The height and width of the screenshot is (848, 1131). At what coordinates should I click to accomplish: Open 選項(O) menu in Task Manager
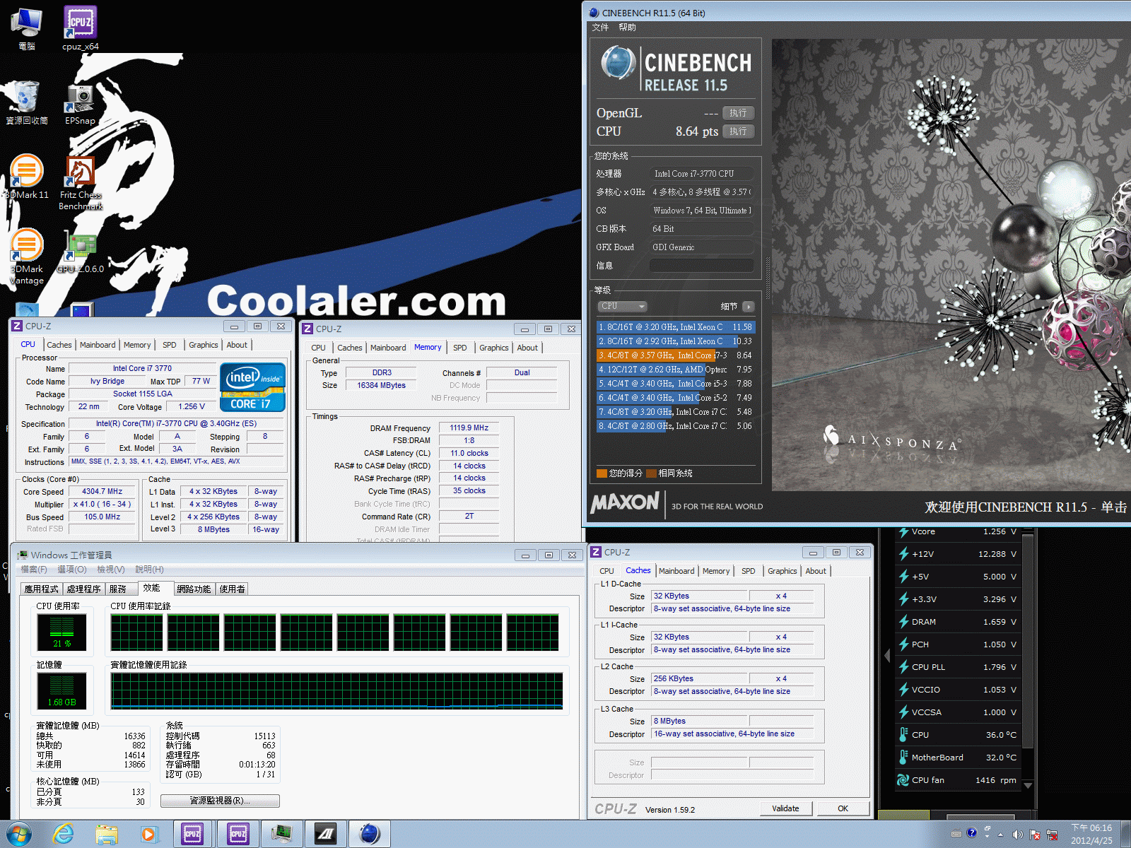point(71,569)
